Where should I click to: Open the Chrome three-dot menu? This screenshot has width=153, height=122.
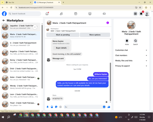click(150, 8)
